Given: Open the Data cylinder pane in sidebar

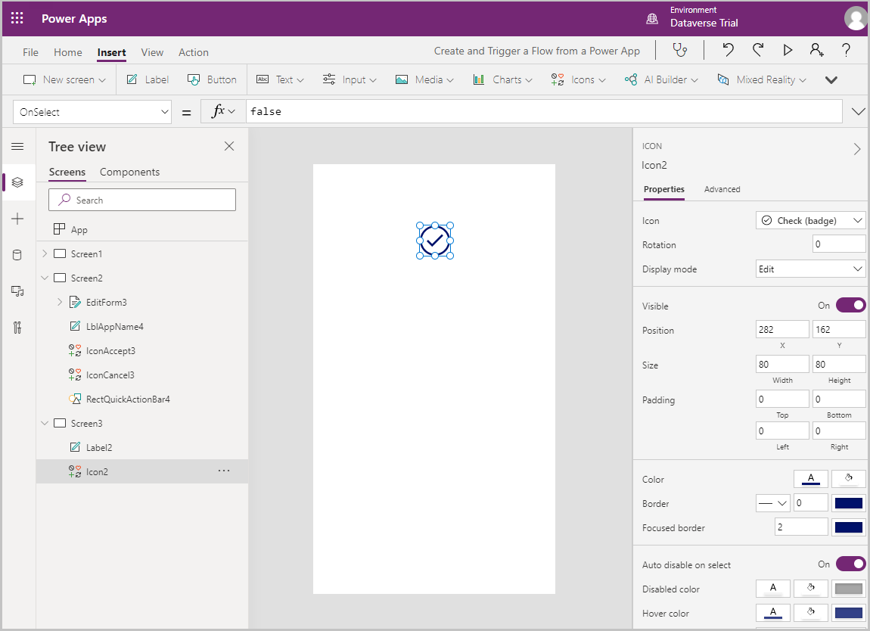Looking at the screenshot, I should click(17, 255).
